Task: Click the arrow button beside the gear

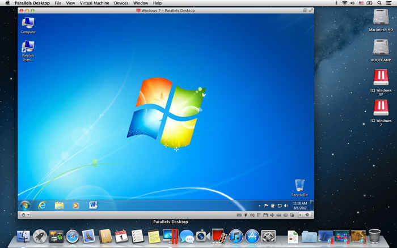Action: 301,215
